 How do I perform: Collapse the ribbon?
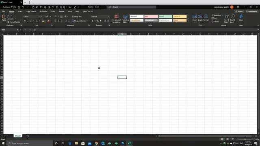point(258,25)
